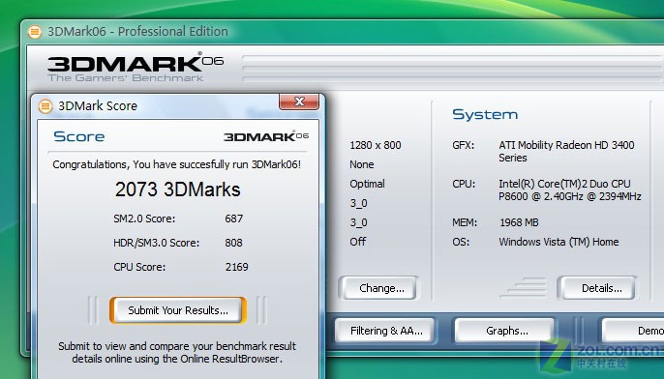Open the Graphs... button
Viewport: 664px width, 379px height.
(505, 331)
